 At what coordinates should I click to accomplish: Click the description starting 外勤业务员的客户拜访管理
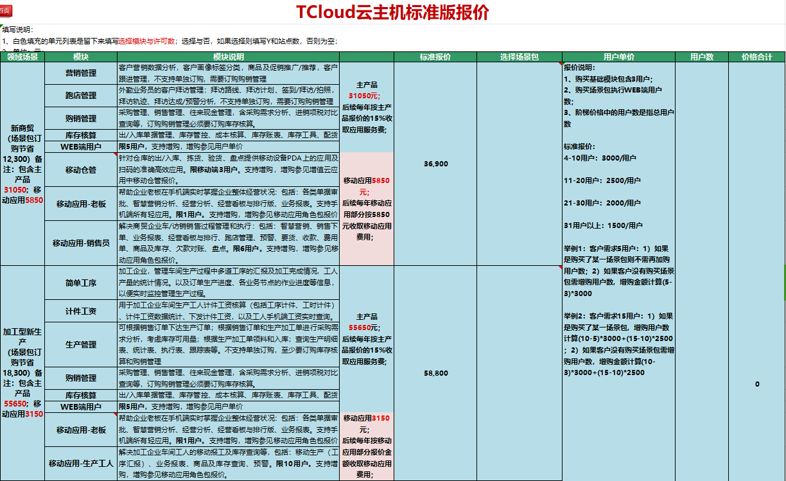(x=228, y=96)
